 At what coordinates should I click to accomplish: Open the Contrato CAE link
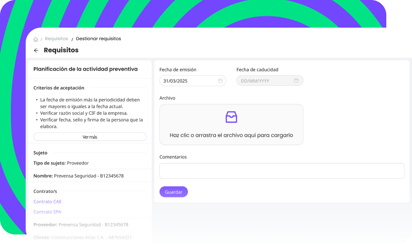48,202
